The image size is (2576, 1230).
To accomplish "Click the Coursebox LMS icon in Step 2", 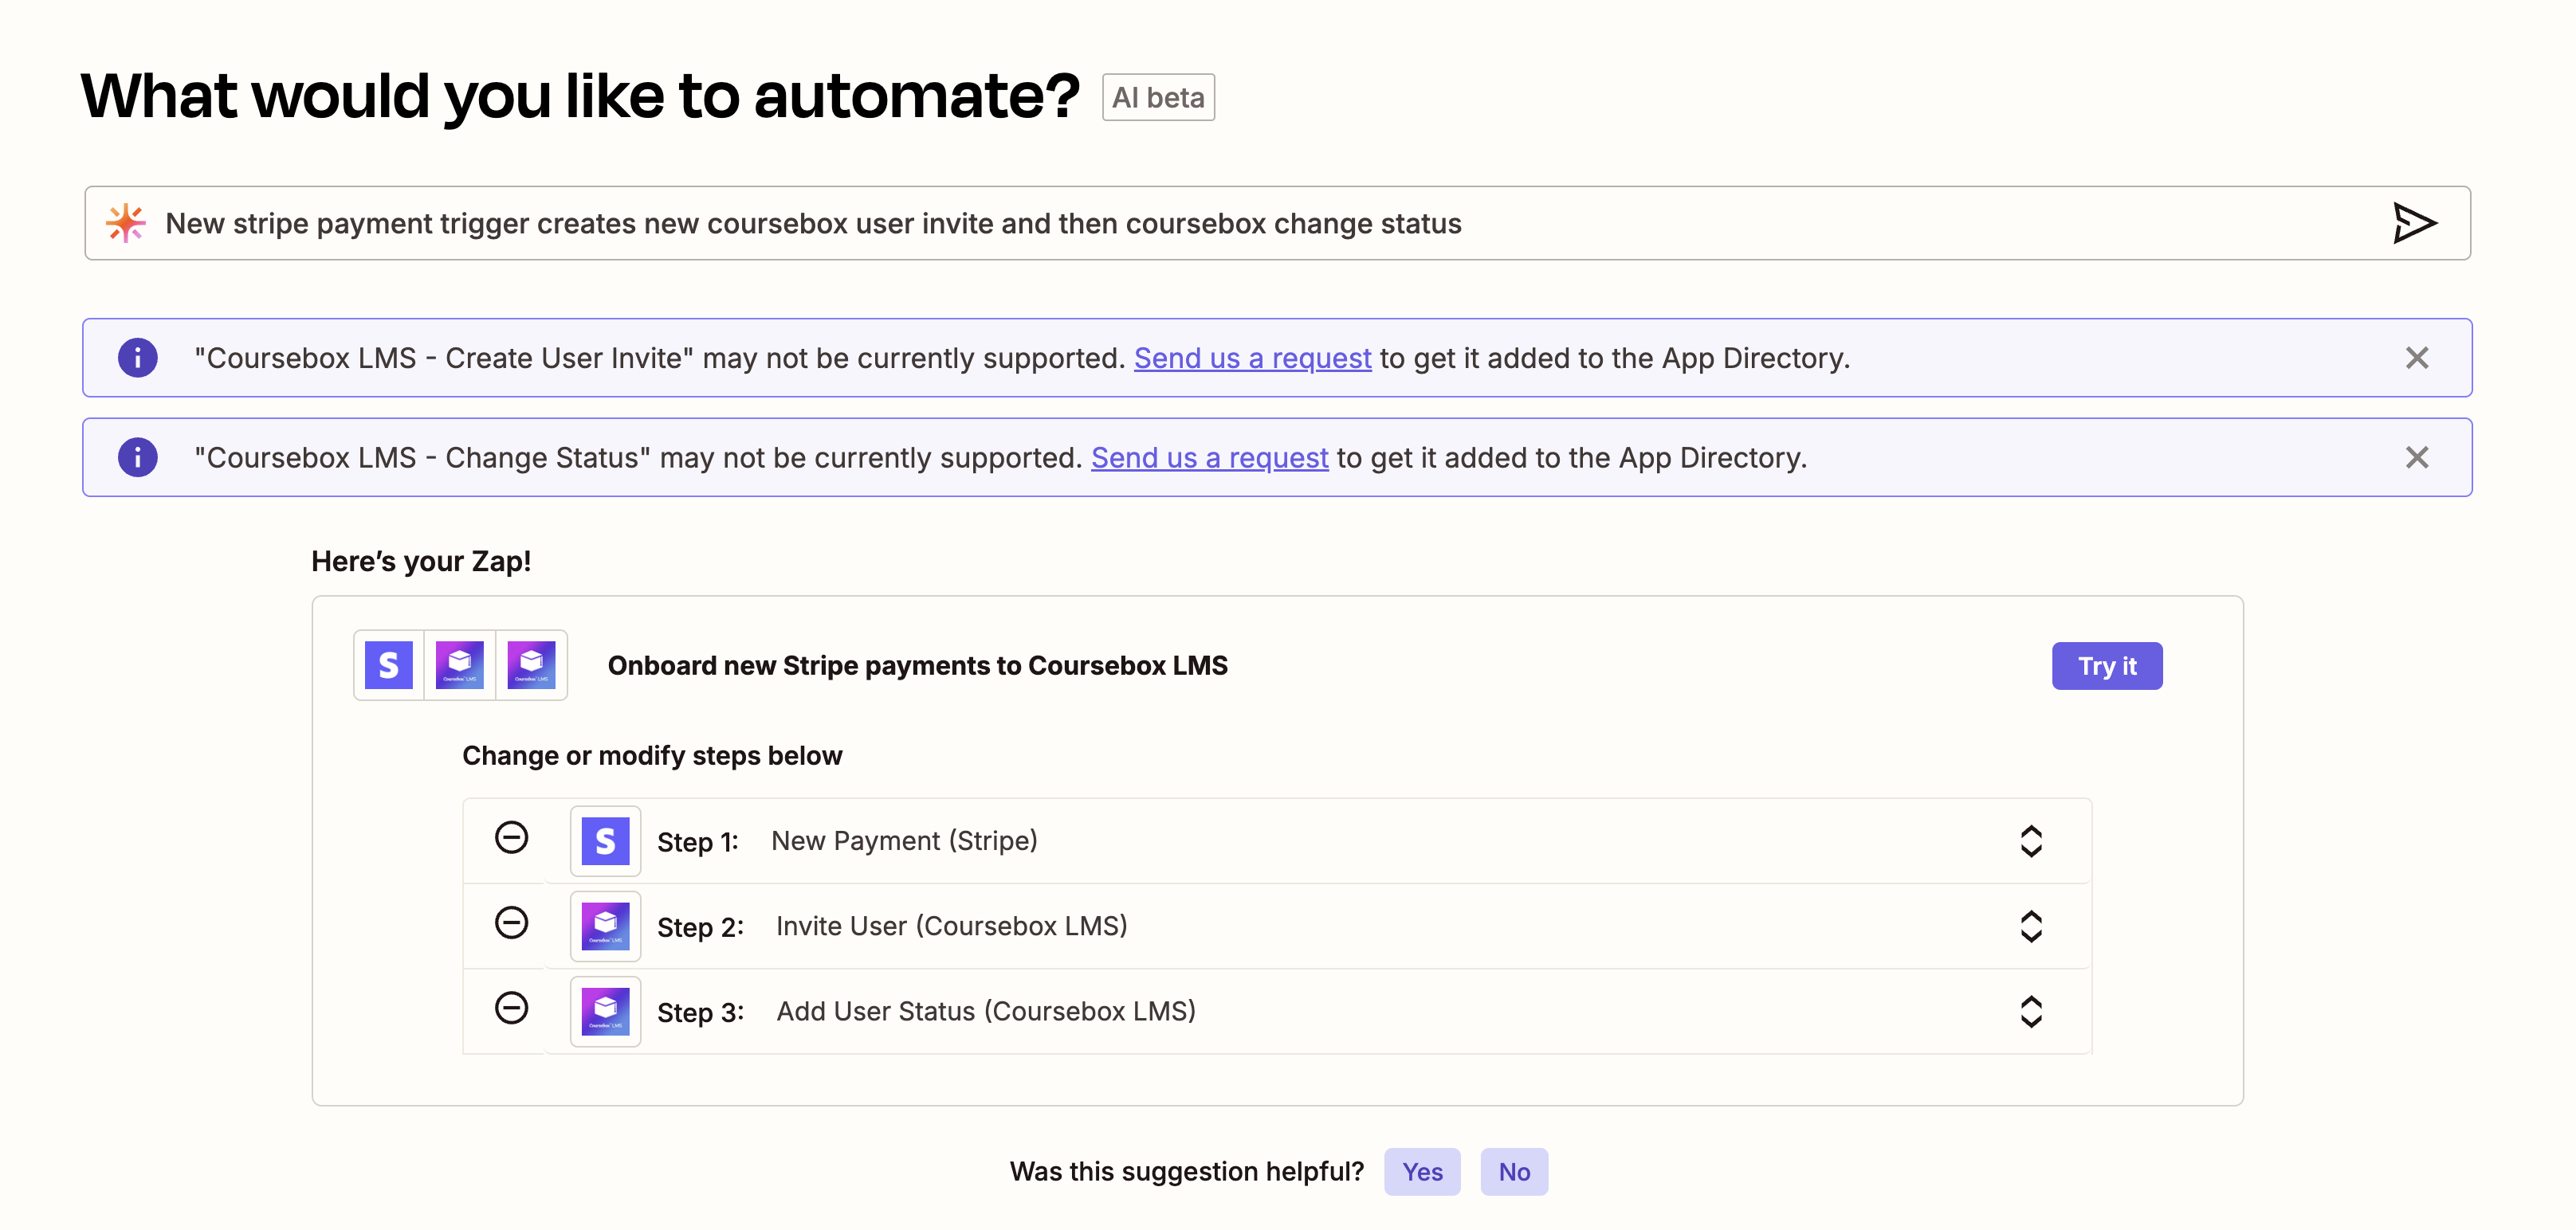I will pyautogui.click(x=605, y=926).
